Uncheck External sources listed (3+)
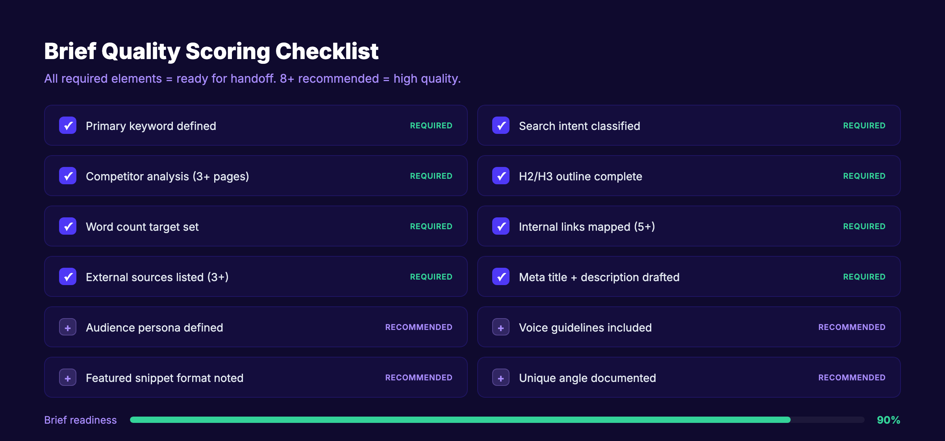Viewport: 945px width, 441px height. click(x=68, y=277)
